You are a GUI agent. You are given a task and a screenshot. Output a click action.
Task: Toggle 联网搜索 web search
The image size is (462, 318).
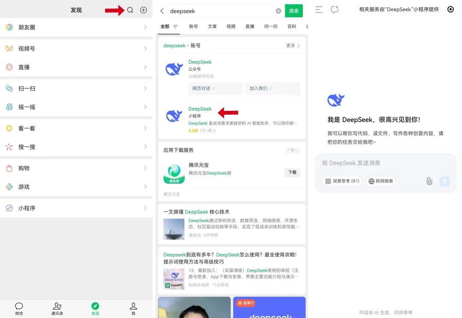tap(381, 181)
